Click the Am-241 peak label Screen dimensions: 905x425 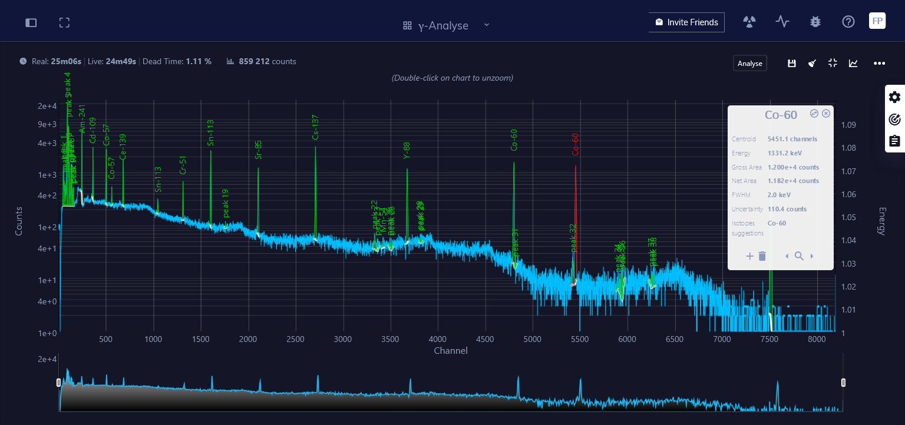click(x=82, y=119)
